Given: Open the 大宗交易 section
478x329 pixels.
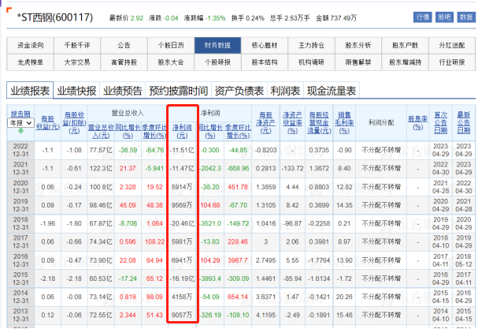Looking at the screenshot, I should click(77, 62).
